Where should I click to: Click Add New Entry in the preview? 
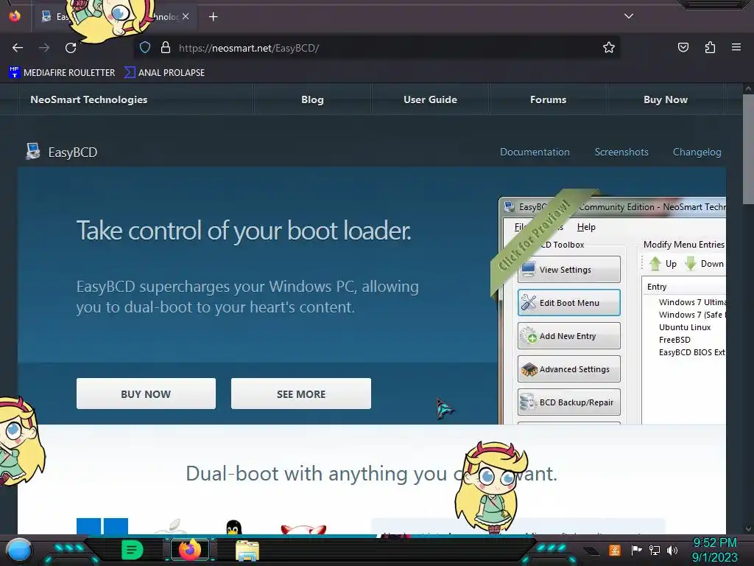(569, 336)
